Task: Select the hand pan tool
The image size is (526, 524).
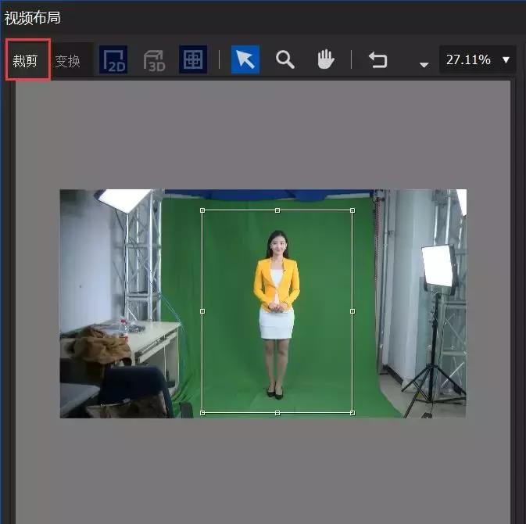Action: (326, 59)
